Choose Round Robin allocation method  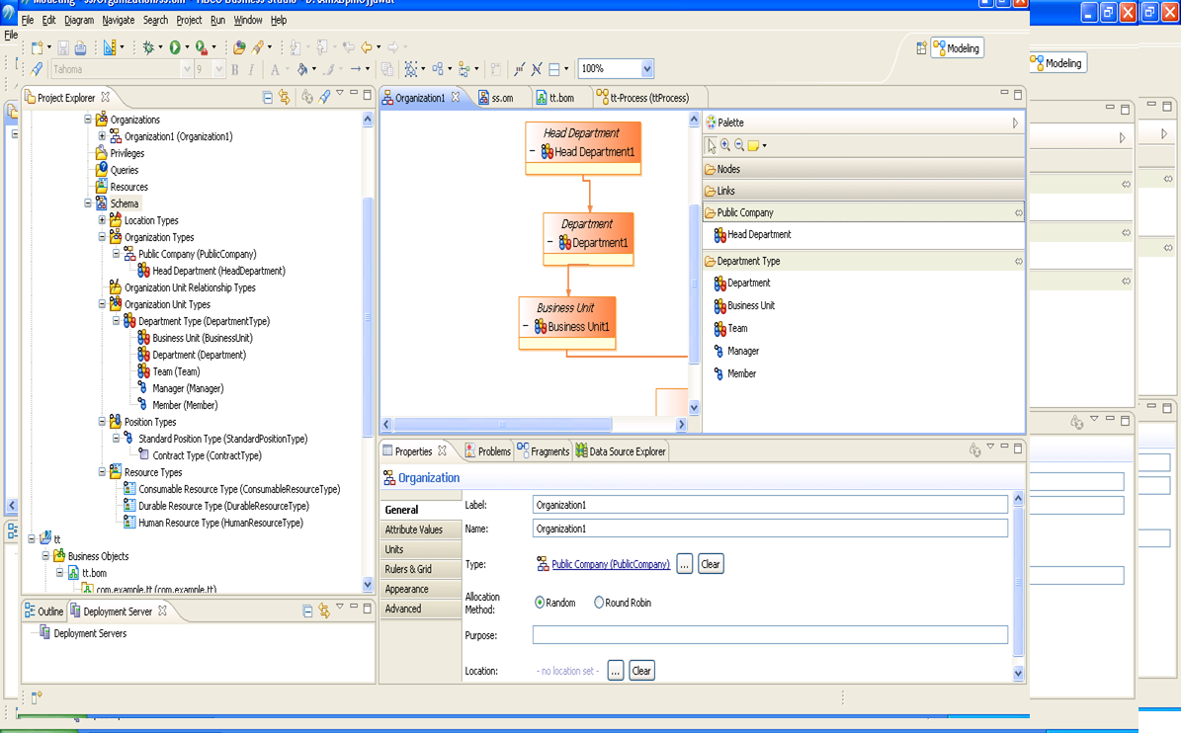click(x=601, y=603)
